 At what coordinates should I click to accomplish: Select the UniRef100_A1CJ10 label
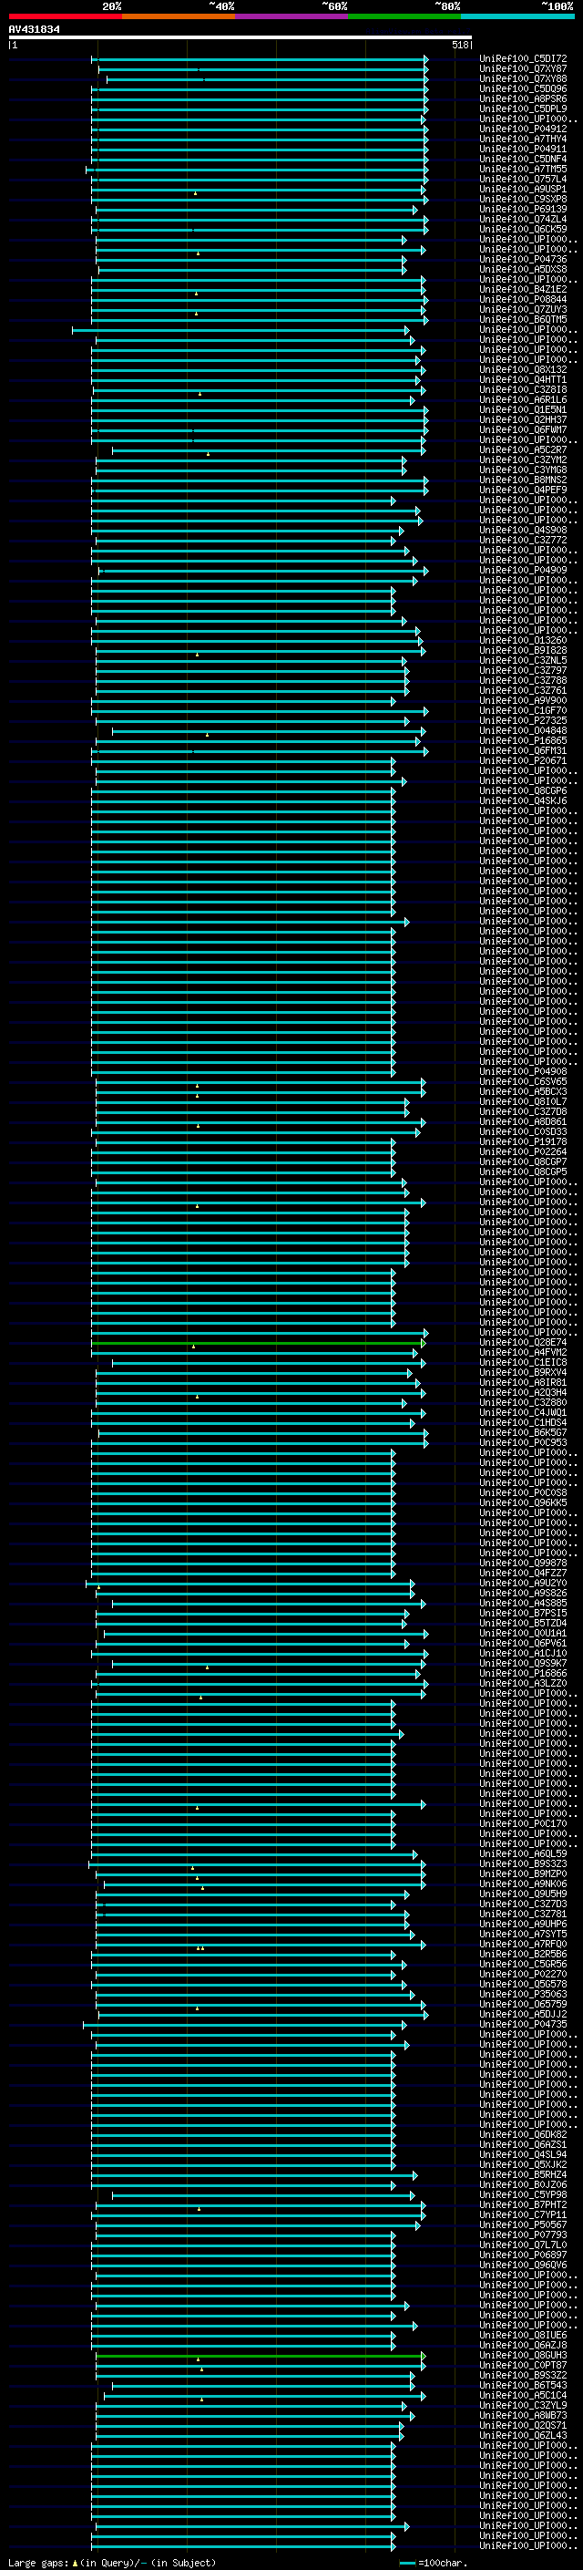pos(523,1654)
